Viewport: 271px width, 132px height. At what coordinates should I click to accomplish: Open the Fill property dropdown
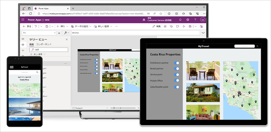(x=39, y=33)
